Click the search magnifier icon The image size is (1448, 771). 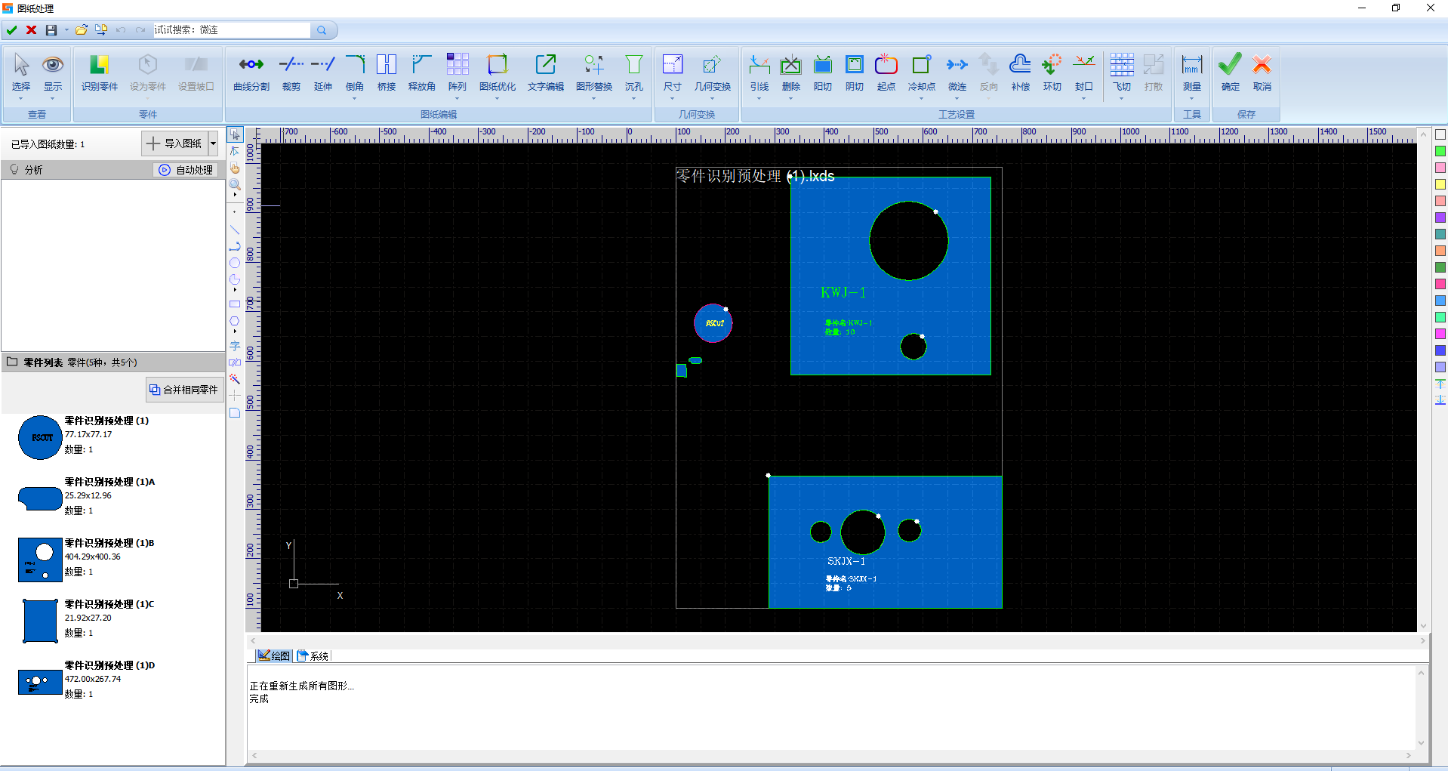coord(322,30)
